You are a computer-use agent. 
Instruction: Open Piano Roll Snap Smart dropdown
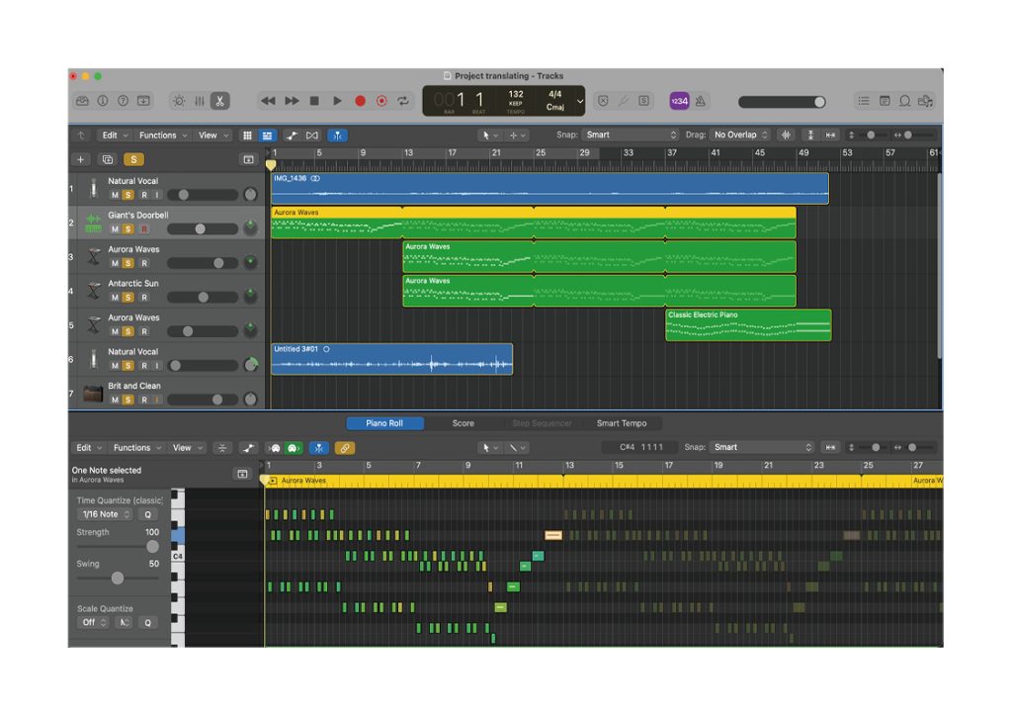coord(762,447)
